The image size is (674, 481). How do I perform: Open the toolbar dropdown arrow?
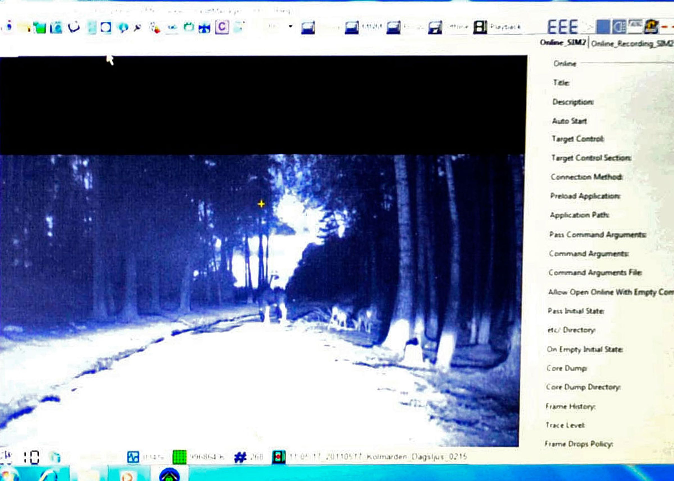tap(290, 26)
